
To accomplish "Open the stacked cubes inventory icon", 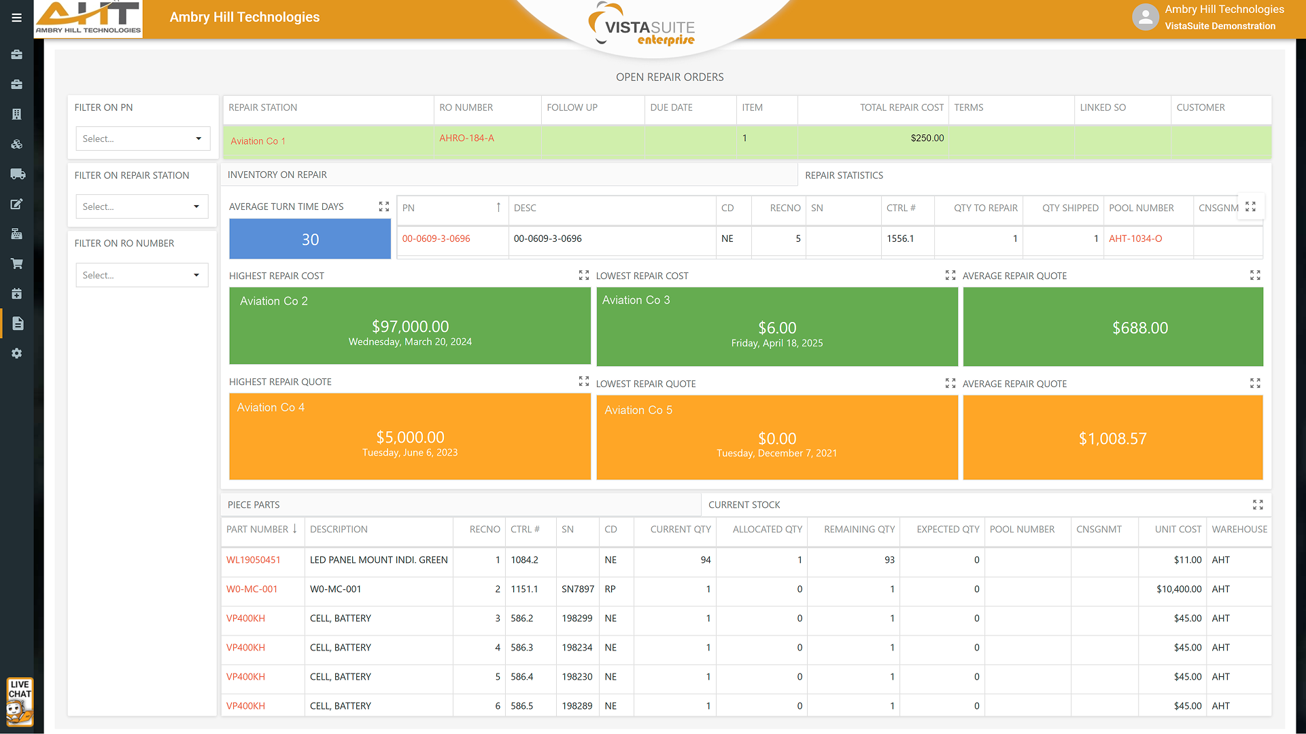I will click(x=17, y=144).
